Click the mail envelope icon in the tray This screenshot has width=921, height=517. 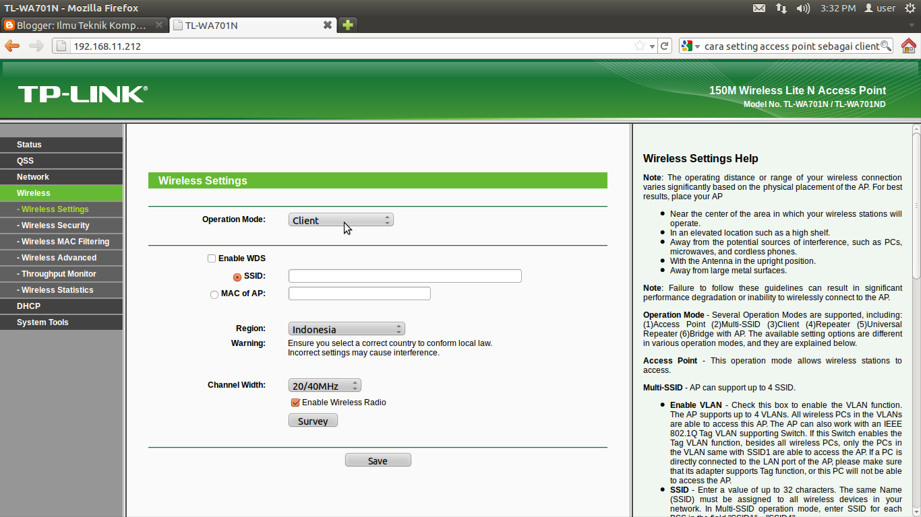759,8
